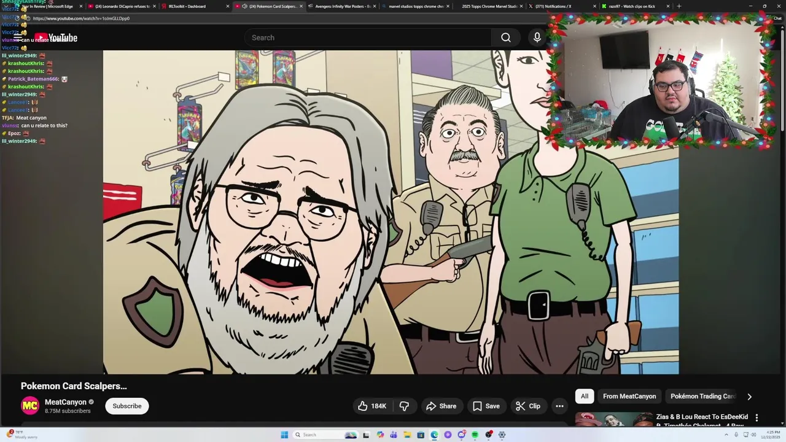Go to the YouTube home logo
Image resolution: width=786 pixels, height=442 pixels.
coord(56,38)
